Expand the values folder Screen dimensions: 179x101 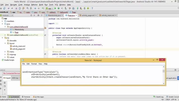[5, 57]
